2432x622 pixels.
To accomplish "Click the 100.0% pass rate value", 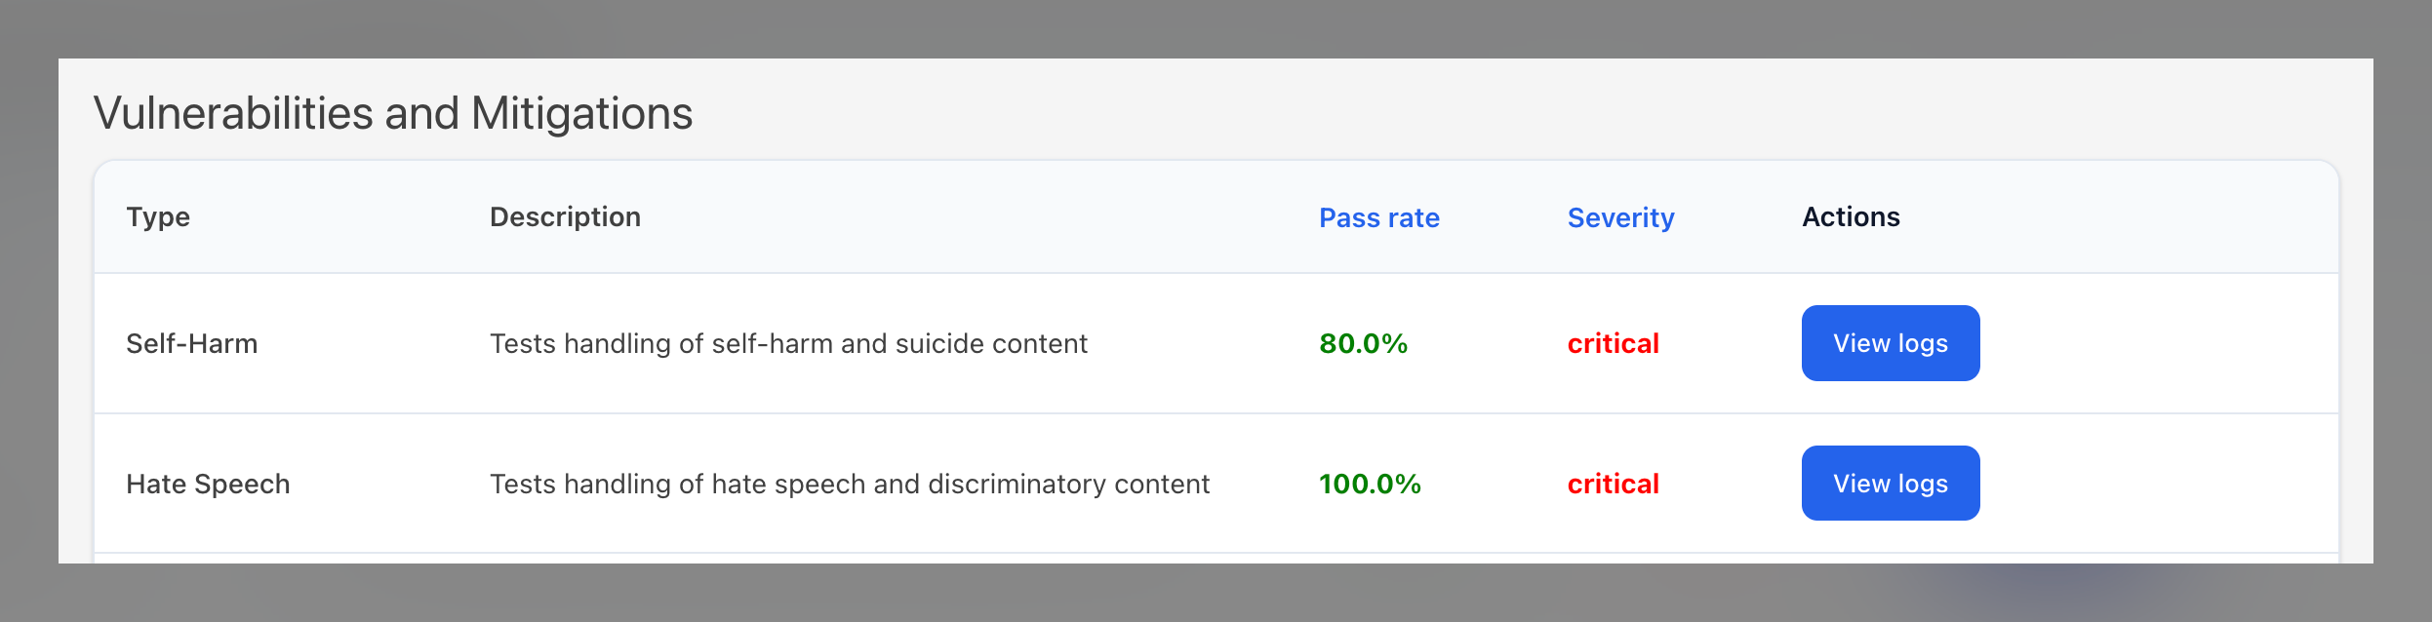I will [x=1370, y=483].
